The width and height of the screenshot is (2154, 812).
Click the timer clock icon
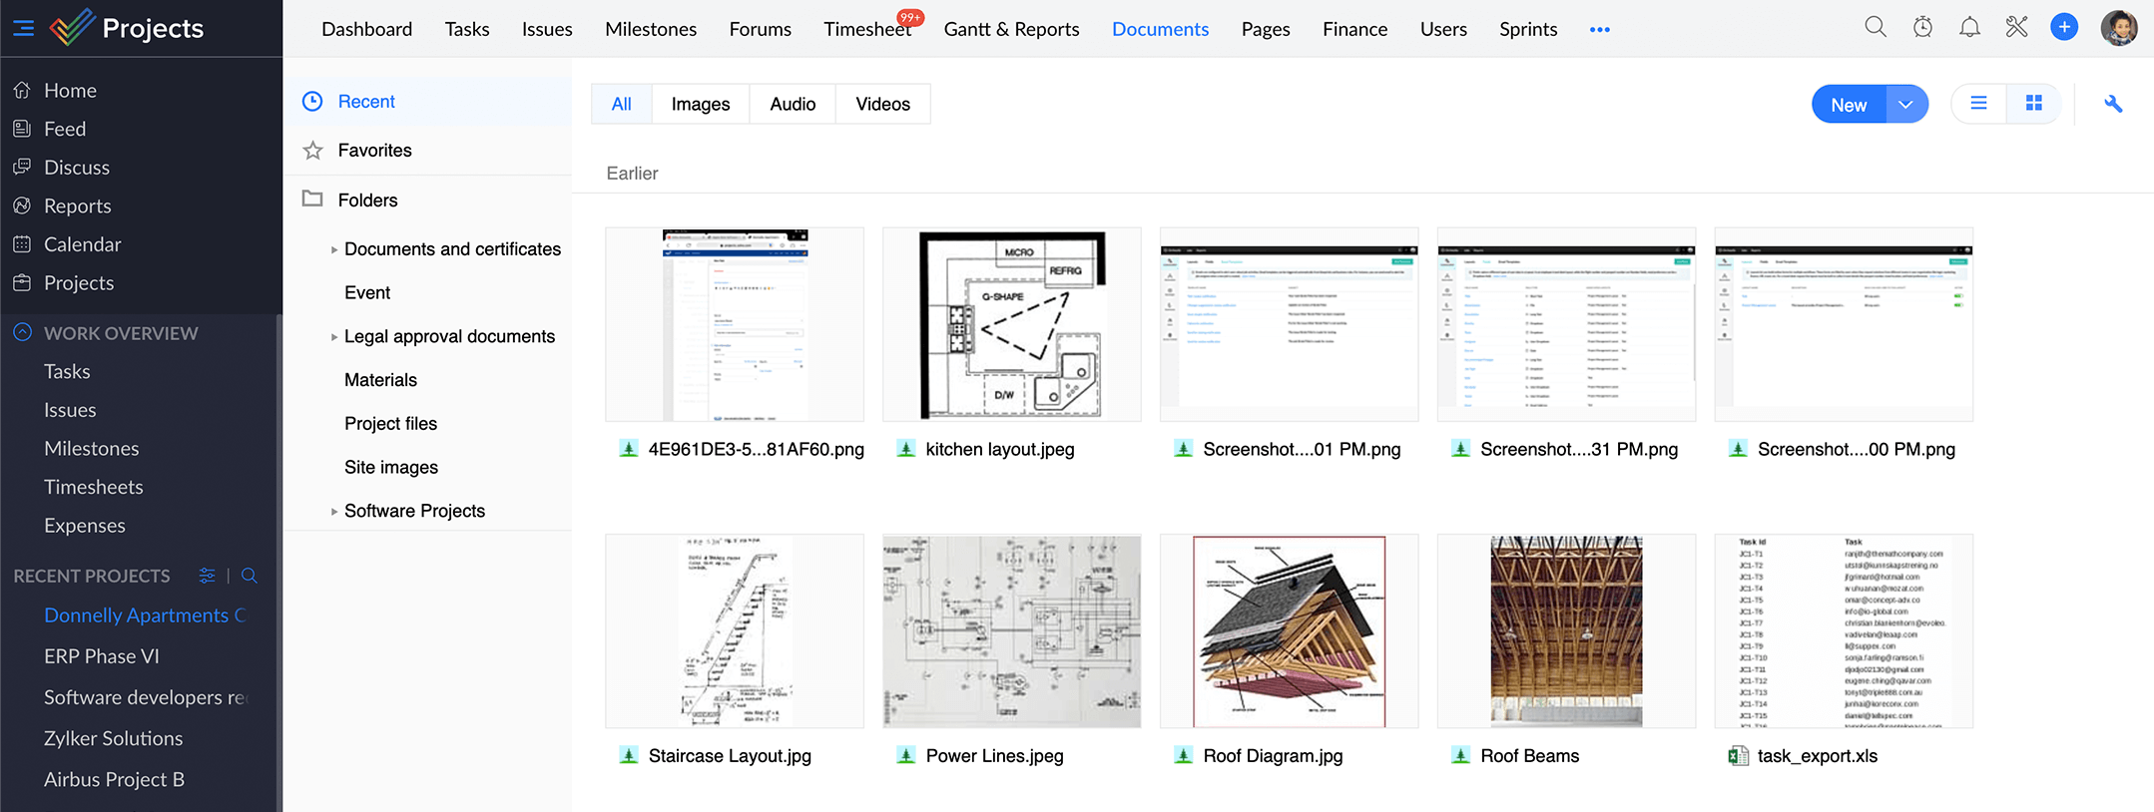pos(1922,28)
